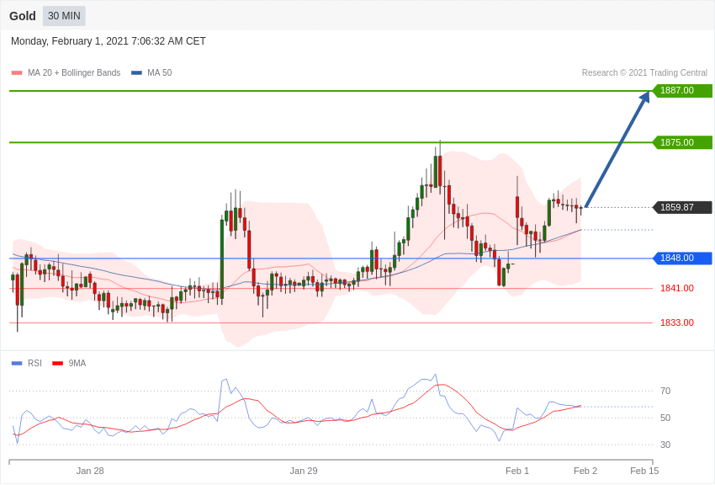Click the Feb 2 date axis label
Image resolution: width=715 pixels, height=485 pixels.
click(x=585, y=471)
